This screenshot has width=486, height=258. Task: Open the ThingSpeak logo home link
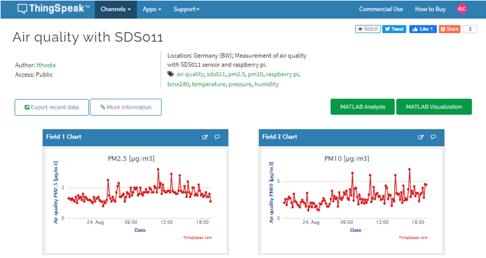(53, 9)
